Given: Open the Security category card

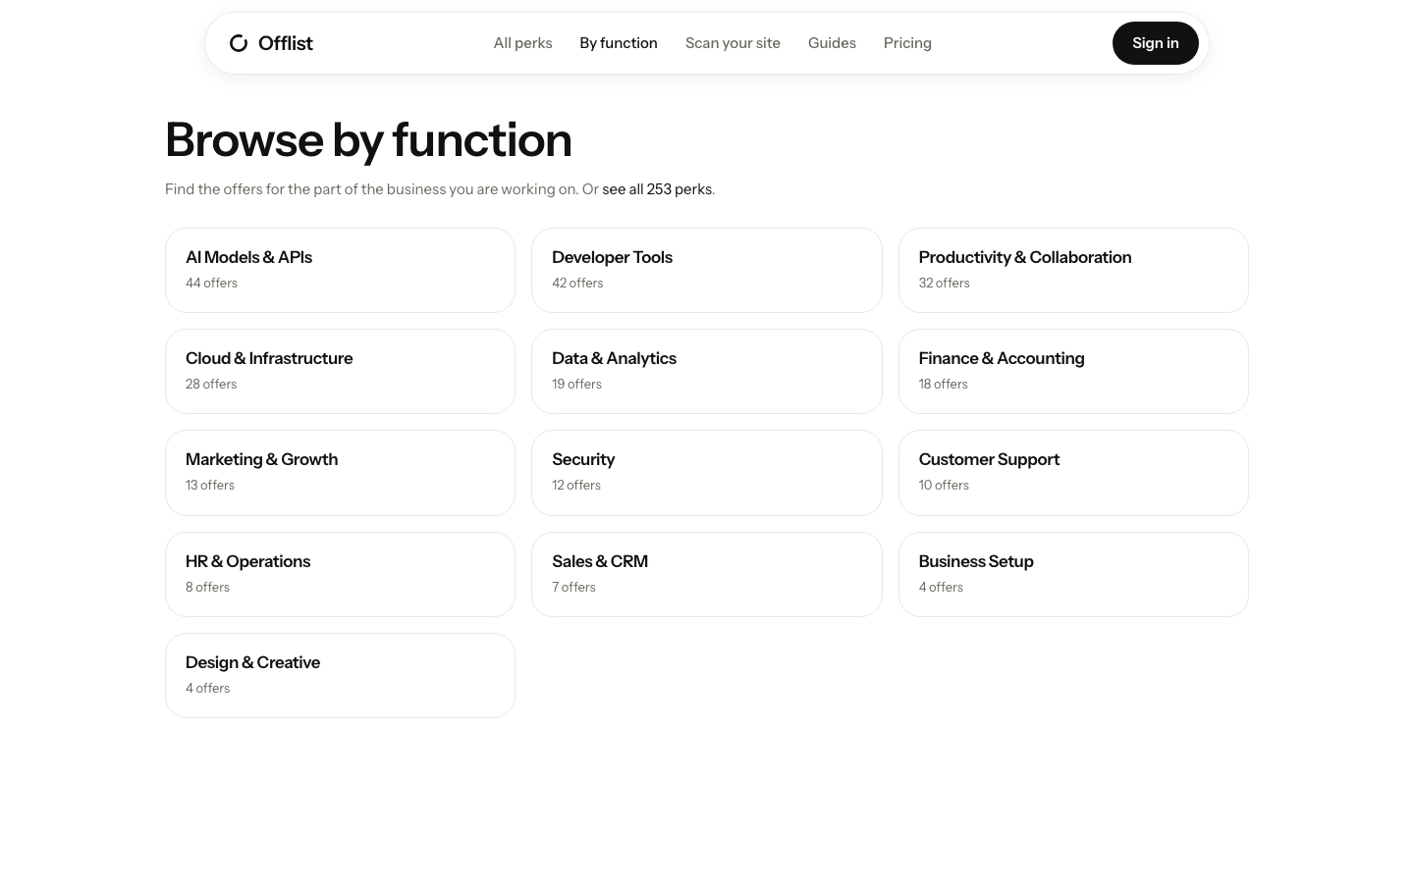Looking at the screenshot, I should coord(707,473).
